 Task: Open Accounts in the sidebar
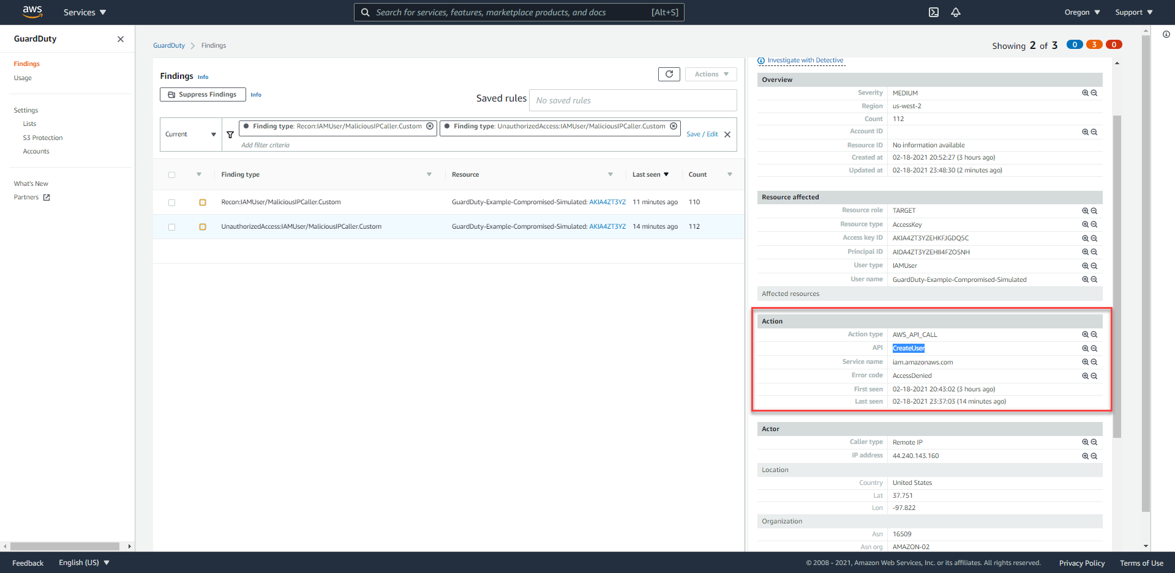coord(36,152)
